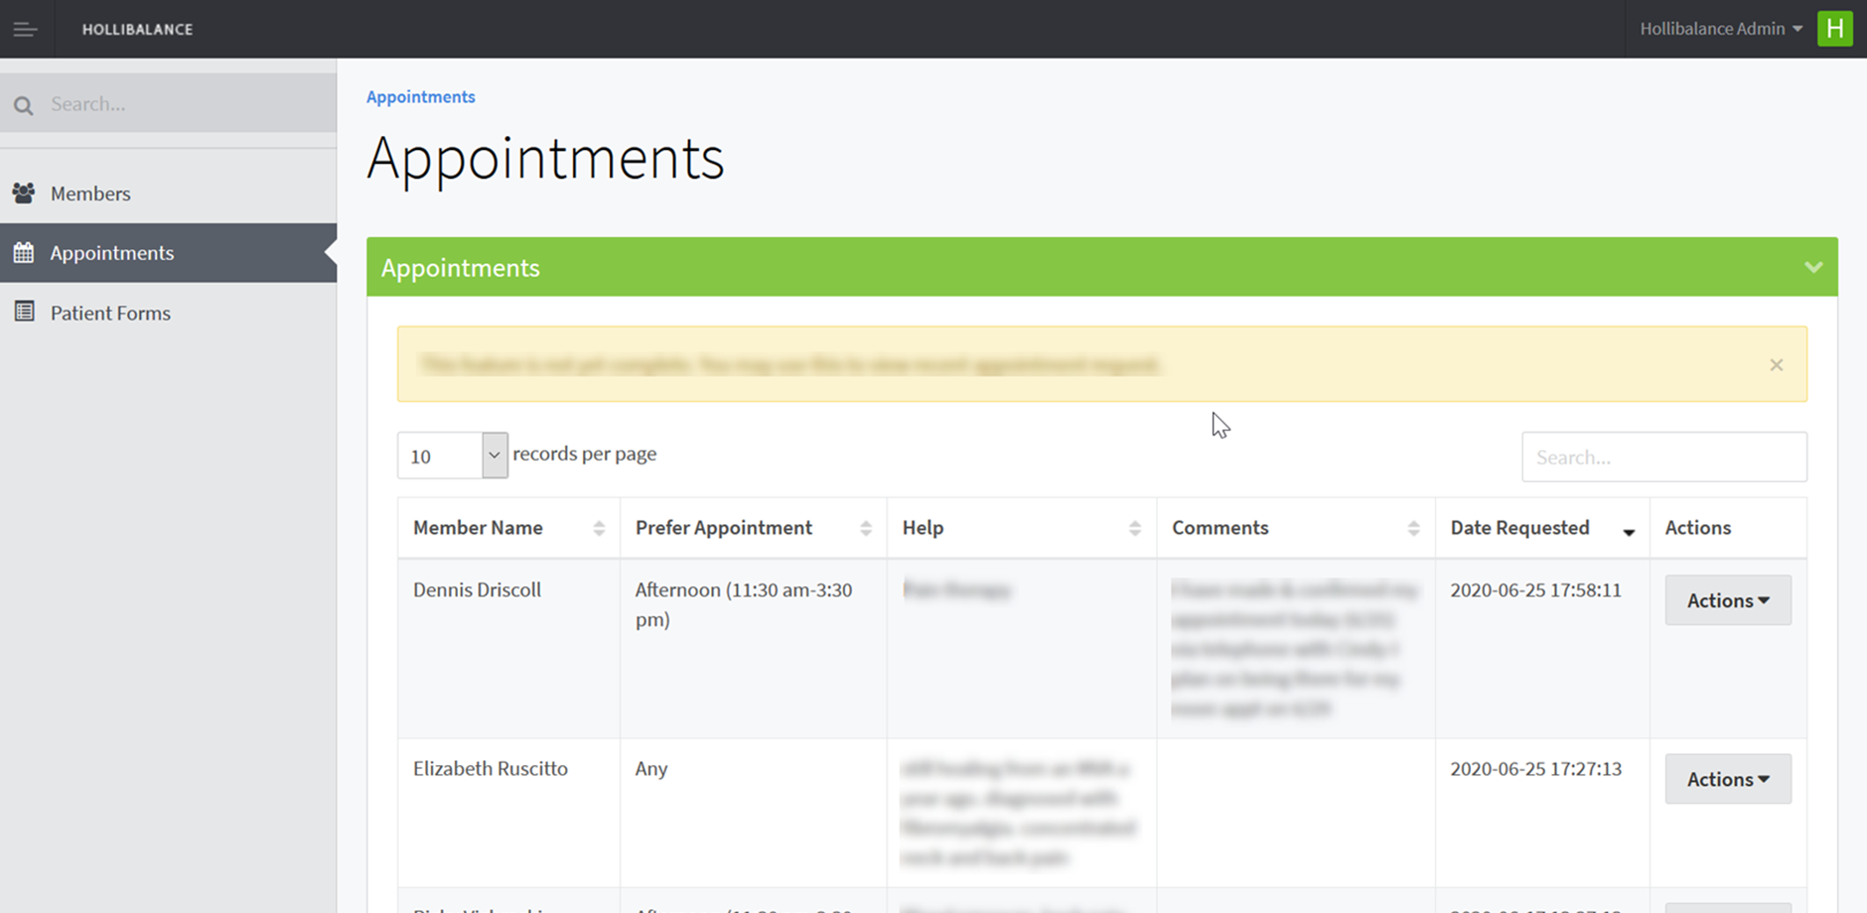Click the Appointments breadcrumb link
The height and width of the screenshot is (913, 1867).
tap(420, 96)
